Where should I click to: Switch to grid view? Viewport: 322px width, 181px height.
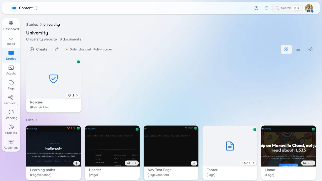pos(286,49)
